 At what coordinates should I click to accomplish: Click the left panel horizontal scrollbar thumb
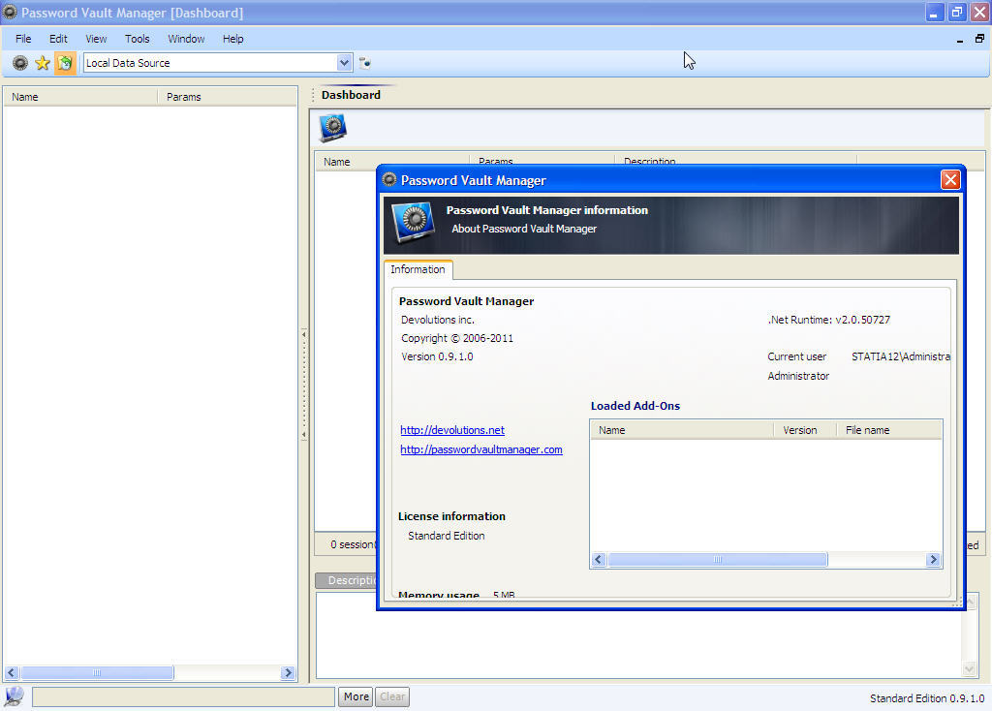(x=97, y=672)
